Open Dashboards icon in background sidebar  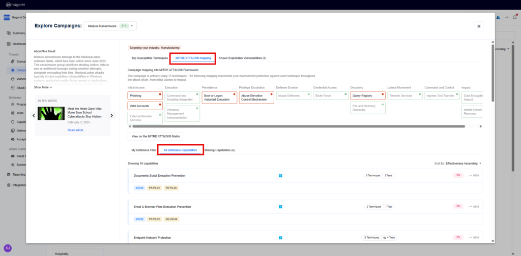click(x=9, y=44)
